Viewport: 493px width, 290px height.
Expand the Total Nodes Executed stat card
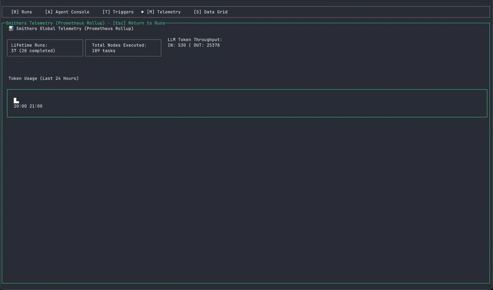pos(123,48)
